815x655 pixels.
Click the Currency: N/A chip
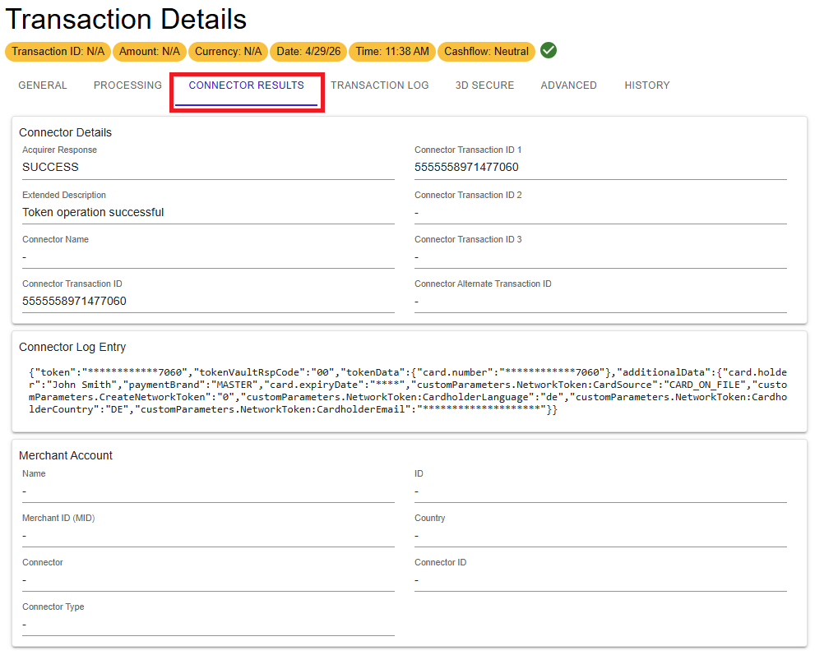click(x=228, y=52)
